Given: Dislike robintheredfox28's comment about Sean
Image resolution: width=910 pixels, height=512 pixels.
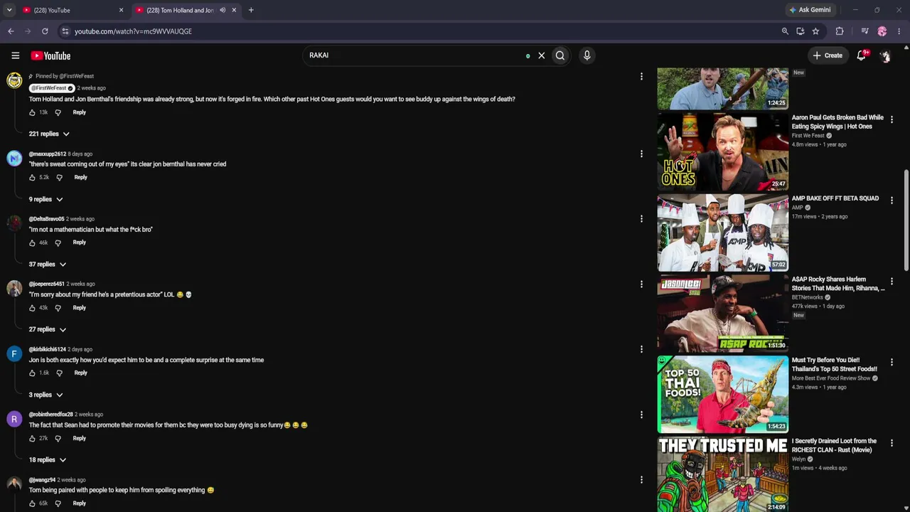Looking at the screenshot, I should click(58, 438).
